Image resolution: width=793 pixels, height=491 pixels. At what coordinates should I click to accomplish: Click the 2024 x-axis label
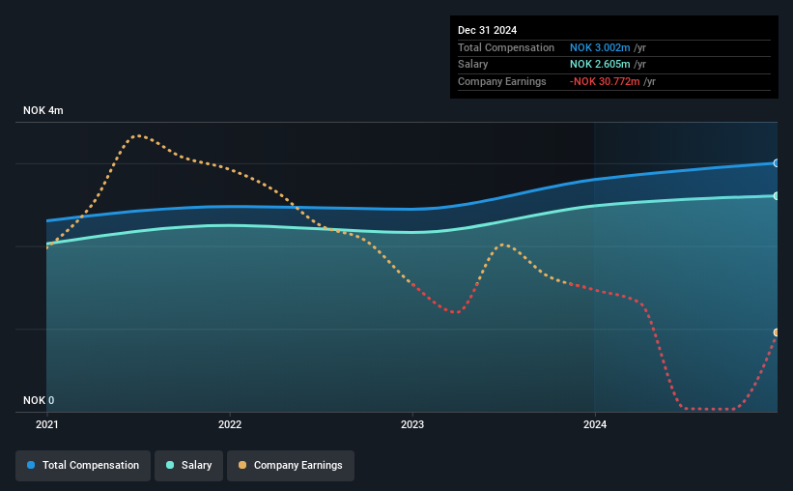[595, 424]
